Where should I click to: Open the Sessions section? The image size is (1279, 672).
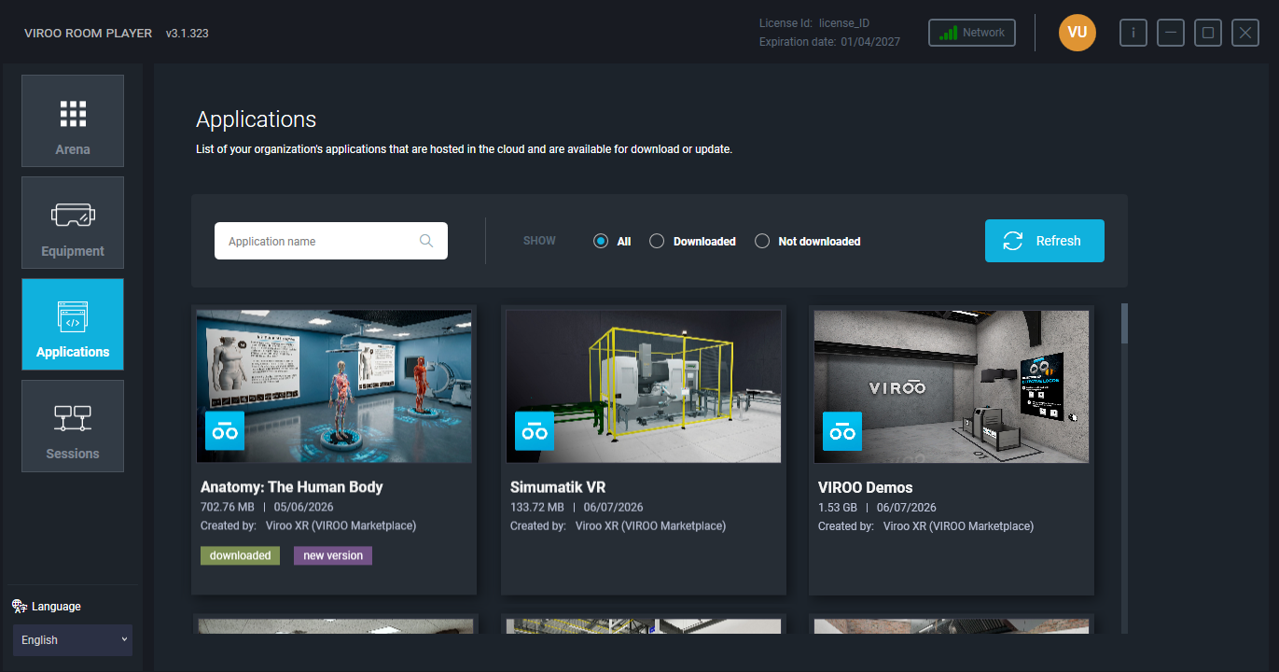click(73, 426)
